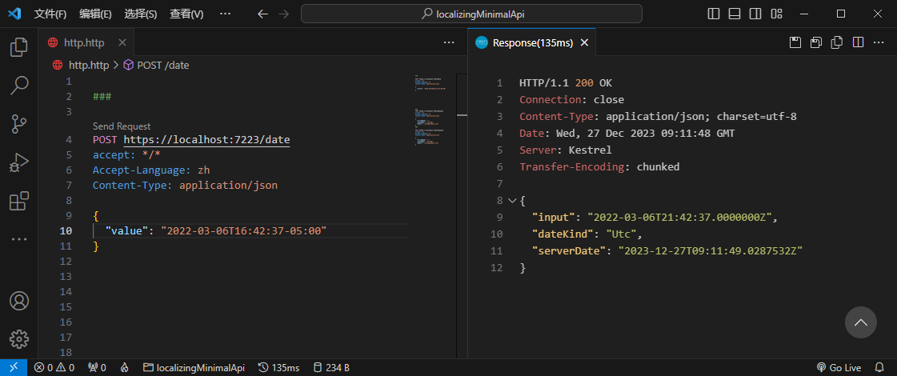
Task: Open the Extensions view
Action: (x=18, y=201)
